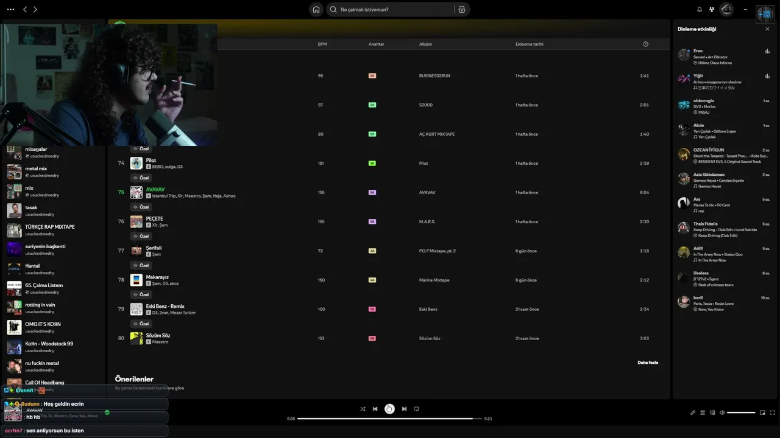This screenshot has width=780, height=438.
Task: Open the 65. Çalma Listem playlist
Action: (54, 288)
